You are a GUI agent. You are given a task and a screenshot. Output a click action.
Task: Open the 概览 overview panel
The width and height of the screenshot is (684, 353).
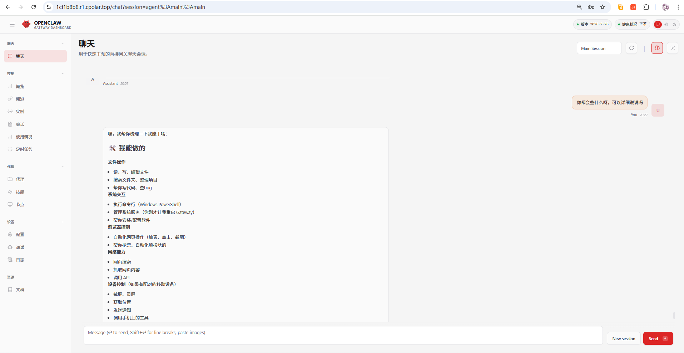click(20, 86)
